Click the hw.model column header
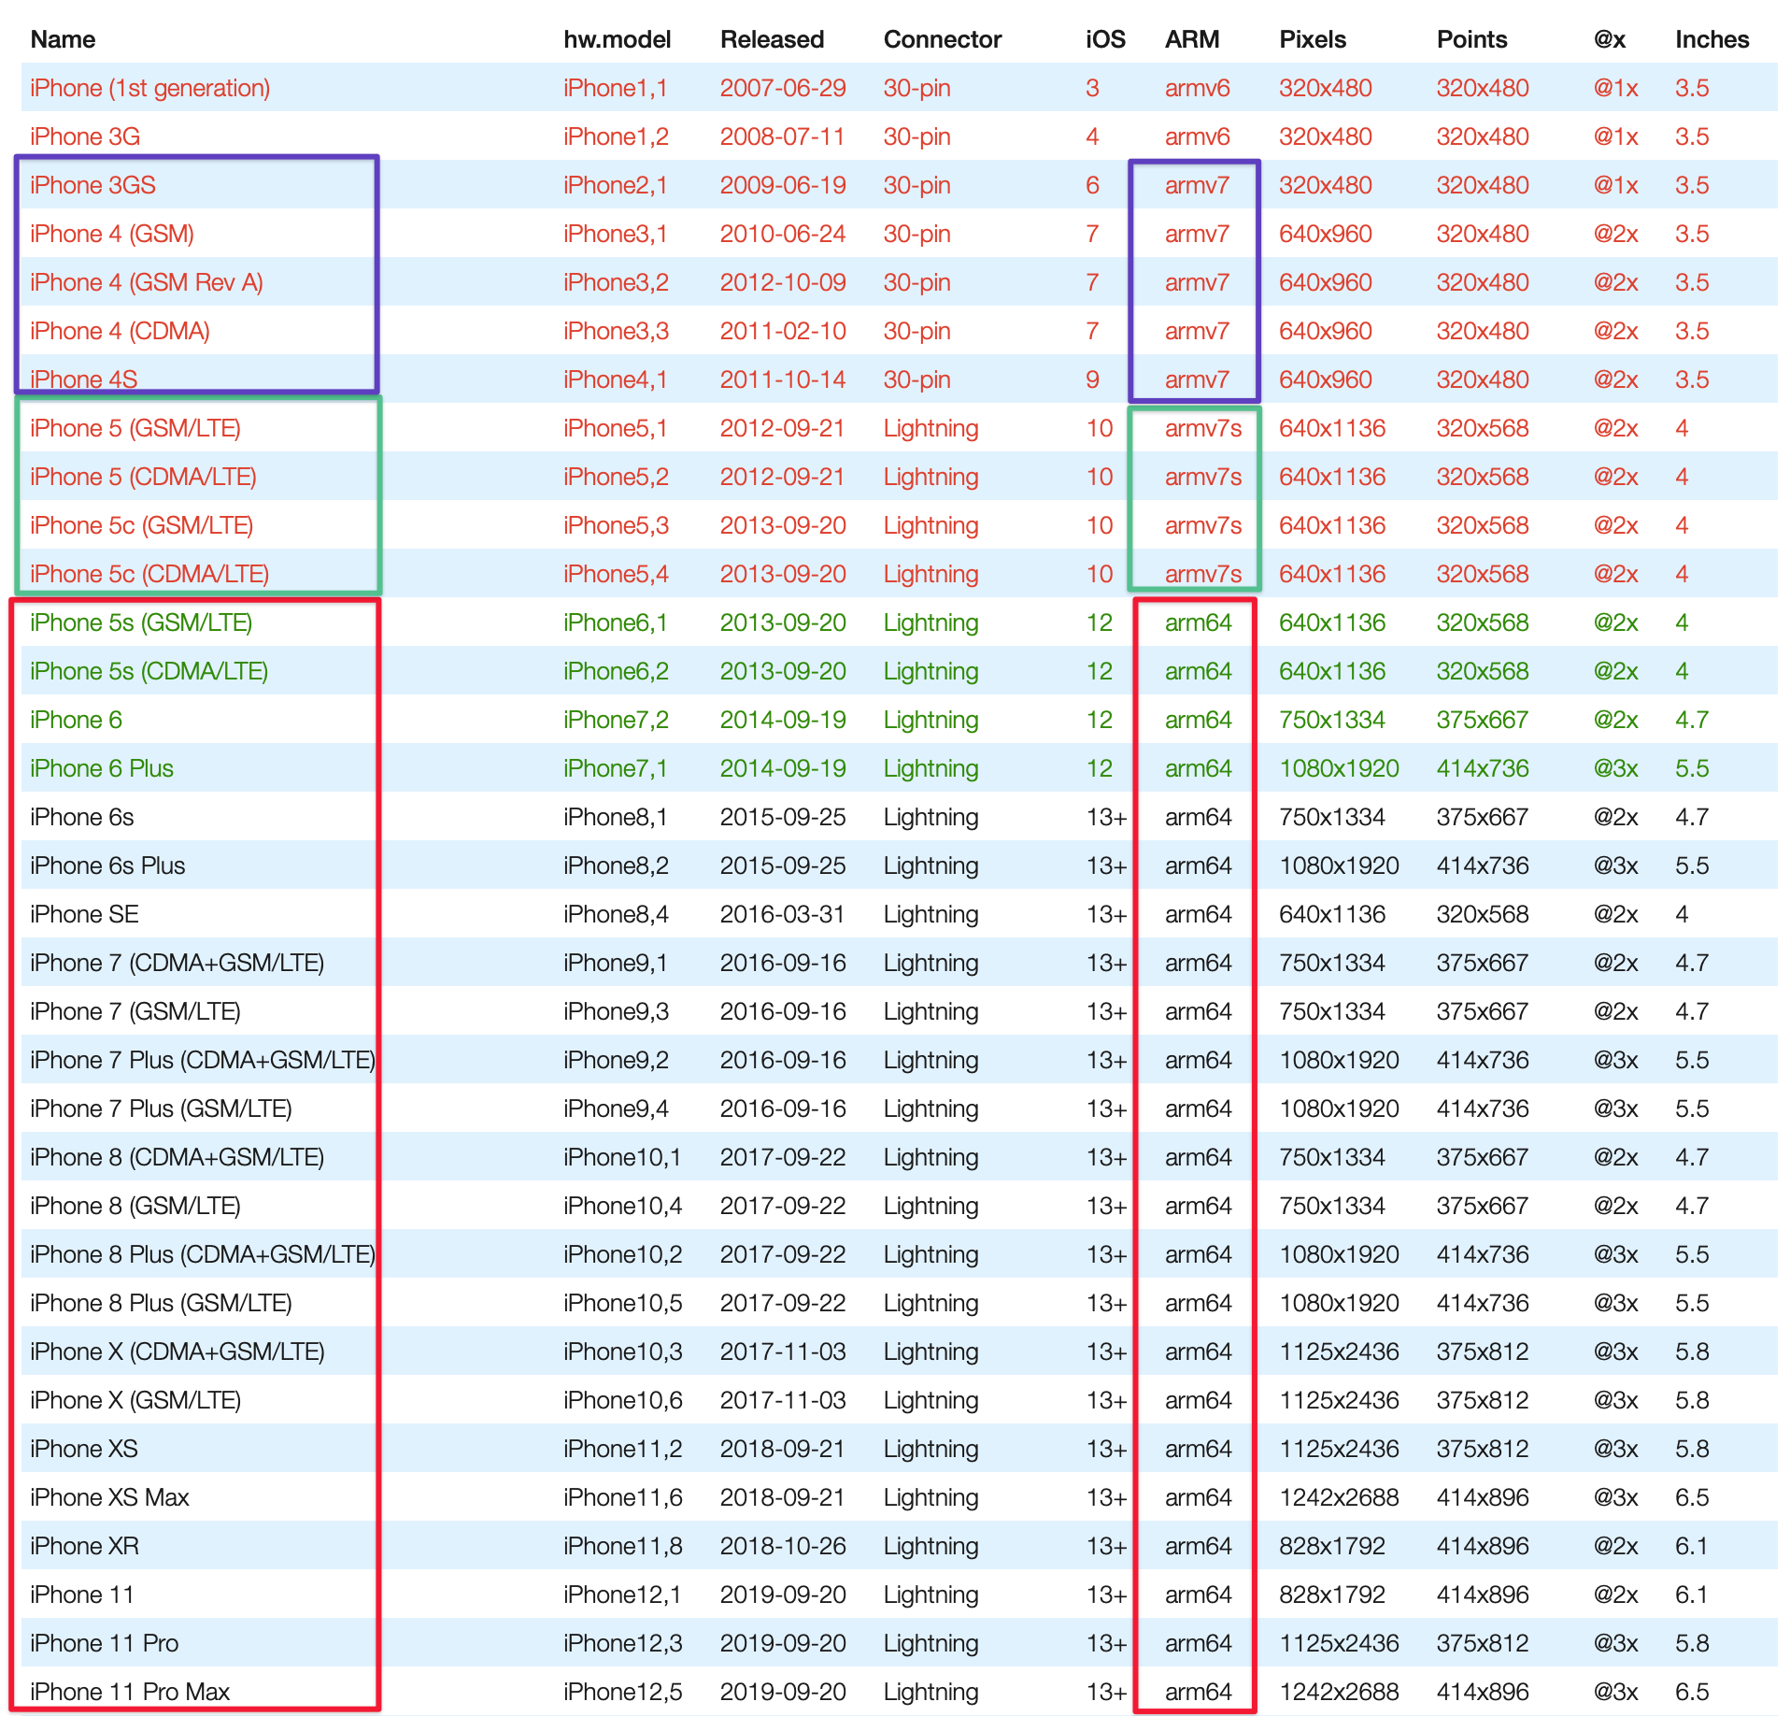 pyautogui.click(x=617, y=39)
